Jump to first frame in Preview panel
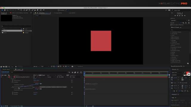191x107 pixels. (175, 16)
